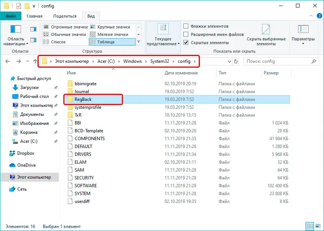Viewport: 324px width, 231px height.
Task: Click Properties icon in quick access toolbar
Action: (19, 6)
